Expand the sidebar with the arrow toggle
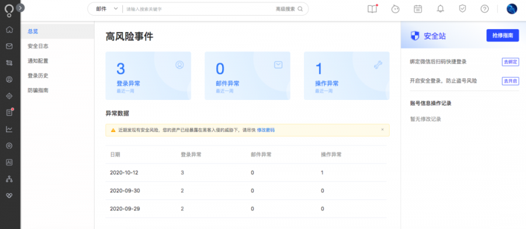Image resolution: width=526 pixels, height=229 pixels. tap(20, 8)
